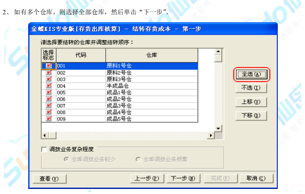Cancel the wizard with 取消(C)
305x194 pixels.
pos(256,178)
